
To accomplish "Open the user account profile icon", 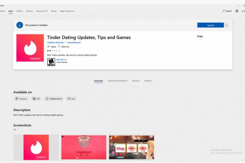I will (x=237, y=11).
